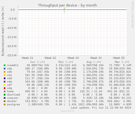Click the Munin 2.0.73 footer text
This screenshot has width=135, height=114.
pos(67,111)
